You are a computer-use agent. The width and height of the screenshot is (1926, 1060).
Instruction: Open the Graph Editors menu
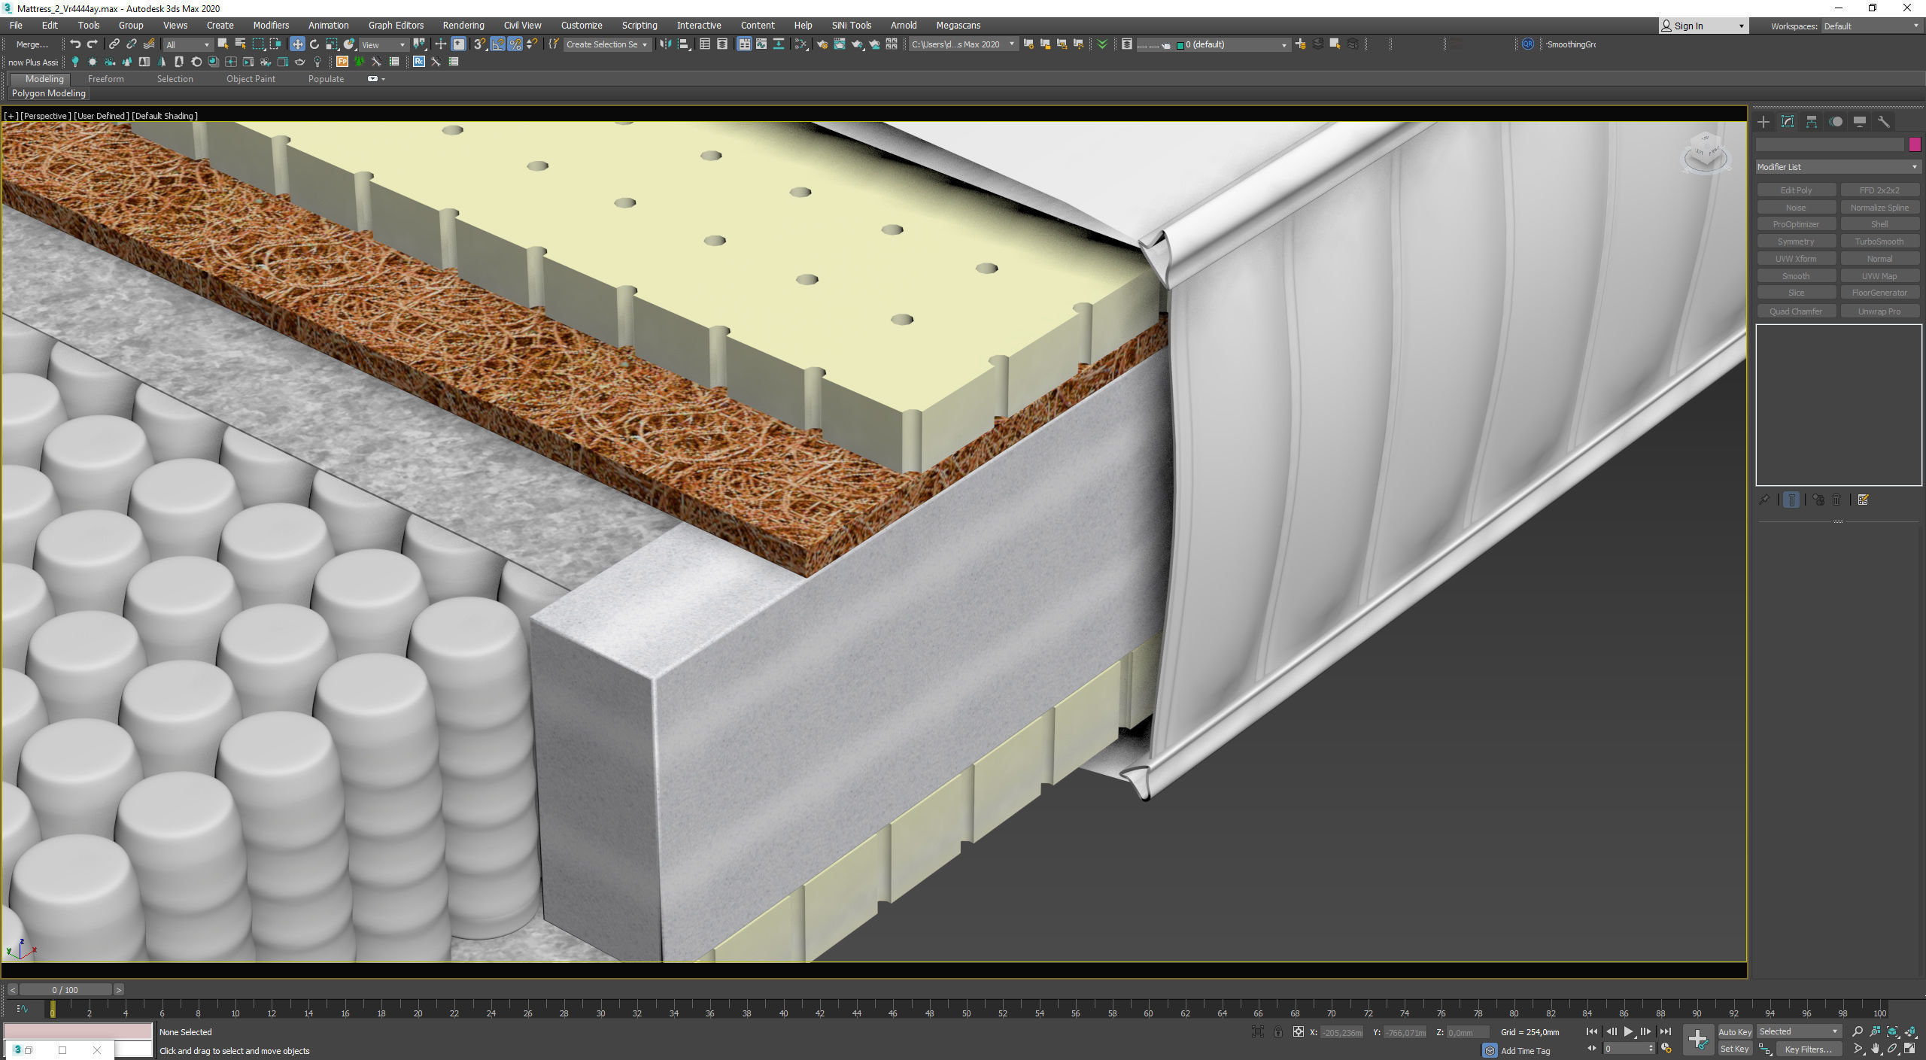(x=396, y=26)
